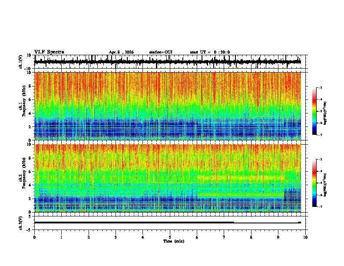This screenshot has height=266, width=344.
Task: Click inside the ch.1 spectrogram panel
Action: 168,106
